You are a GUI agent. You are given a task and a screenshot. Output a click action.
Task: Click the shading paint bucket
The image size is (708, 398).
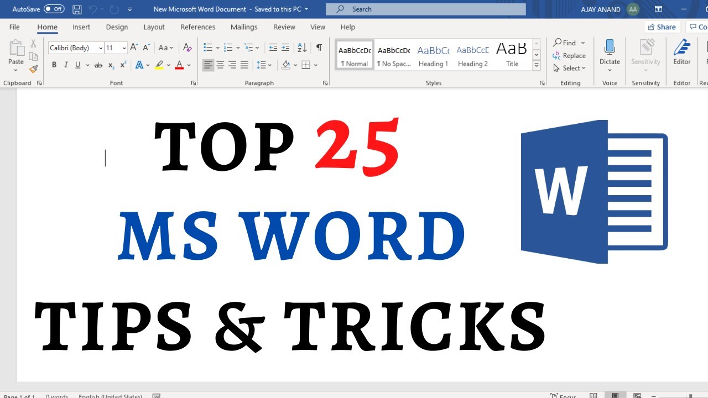pos(286,65)
